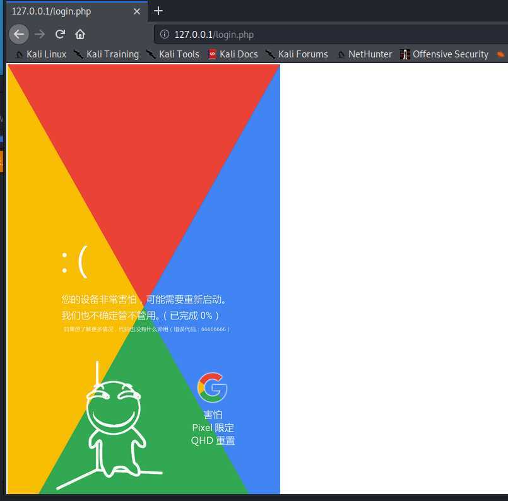Viewport: 508px width, 501px height.
Task: Click the error code text '66666666'
Action: point(213,329)
